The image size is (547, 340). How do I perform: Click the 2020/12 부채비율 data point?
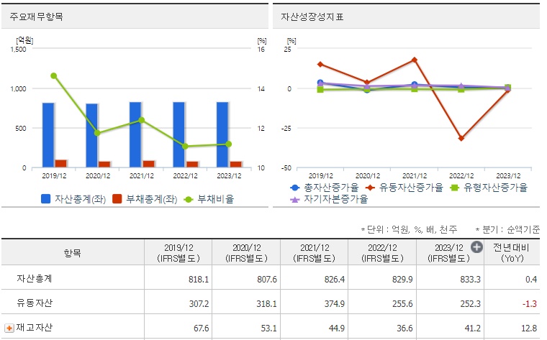(97, 133)
